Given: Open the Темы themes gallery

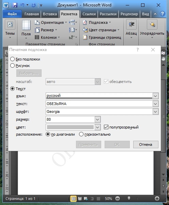Looking at the screenshot, I should point(10,29).
